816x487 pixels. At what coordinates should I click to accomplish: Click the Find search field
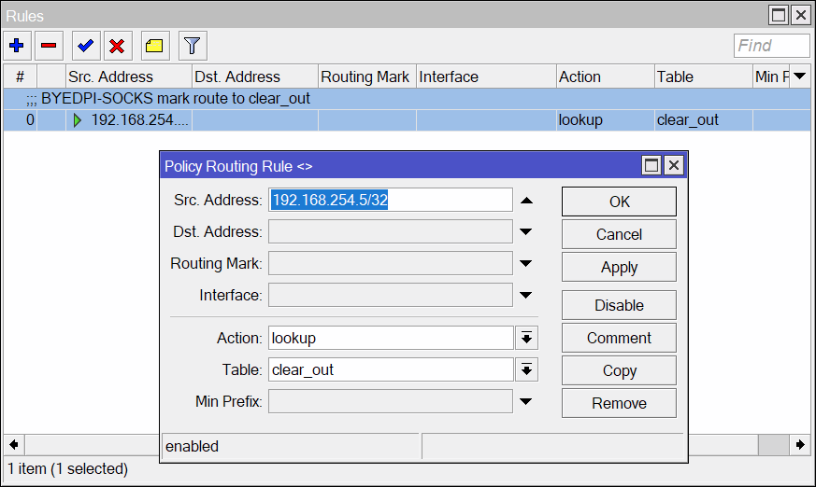pos(771,46)
